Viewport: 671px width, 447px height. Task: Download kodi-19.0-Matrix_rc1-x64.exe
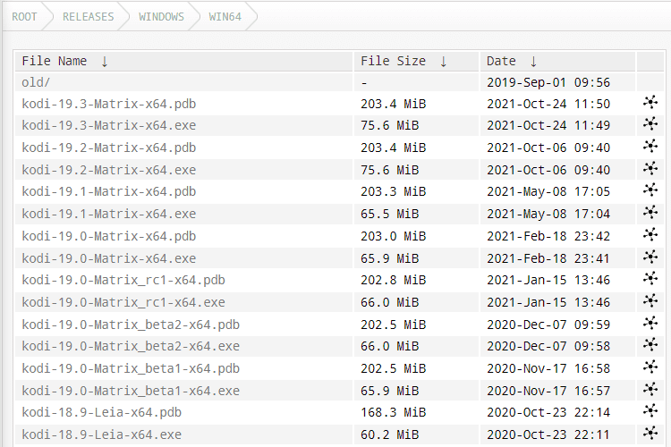[x=123, y=302]
